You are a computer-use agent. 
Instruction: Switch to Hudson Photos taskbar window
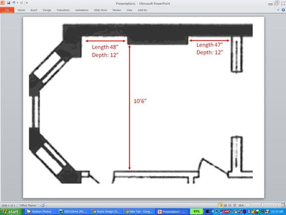[x=40, y=212]
